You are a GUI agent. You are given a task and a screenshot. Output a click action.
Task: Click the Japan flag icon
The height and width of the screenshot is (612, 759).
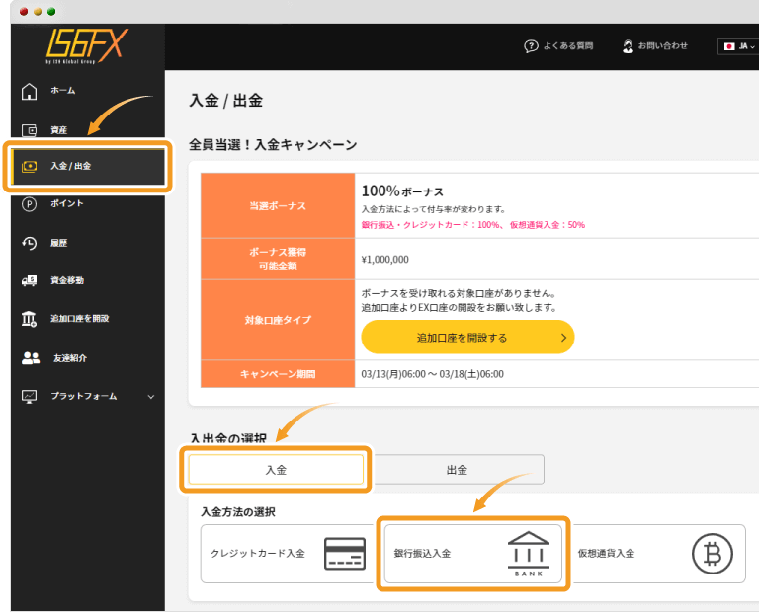coord(729,46)
